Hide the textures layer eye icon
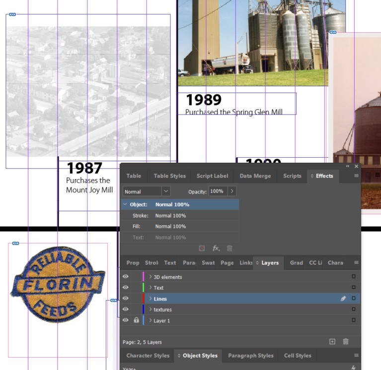 126,309
